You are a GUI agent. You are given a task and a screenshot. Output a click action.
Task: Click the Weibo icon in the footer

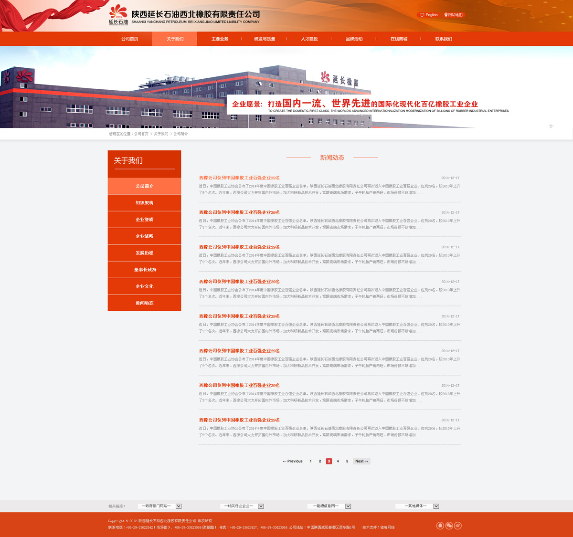[x=458, y=526]
